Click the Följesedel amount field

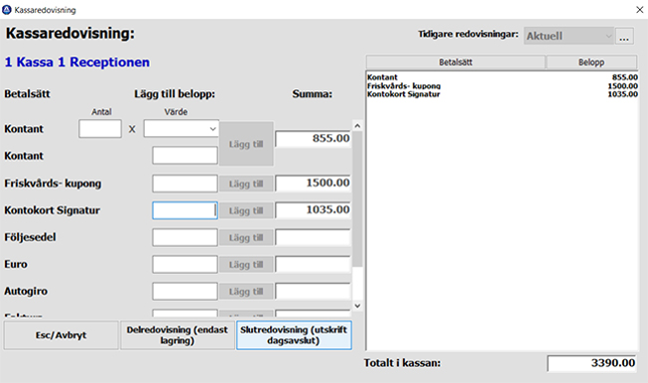185,237
